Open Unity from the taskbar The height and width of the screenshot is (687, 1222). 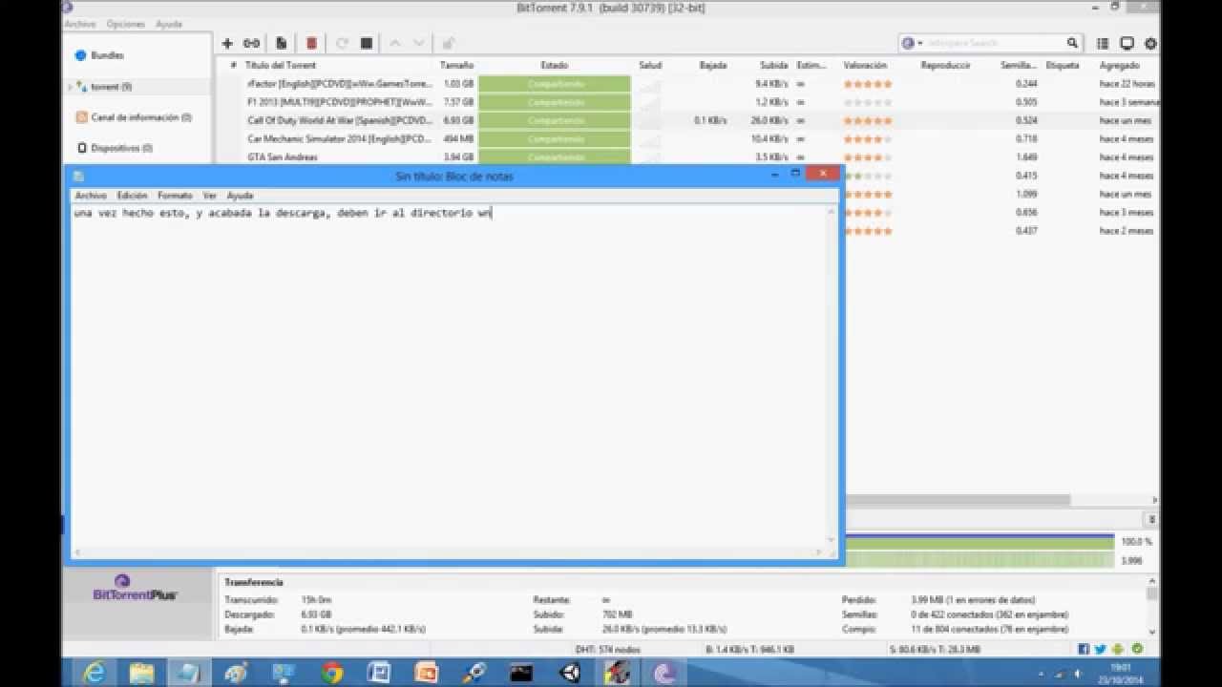570,673
